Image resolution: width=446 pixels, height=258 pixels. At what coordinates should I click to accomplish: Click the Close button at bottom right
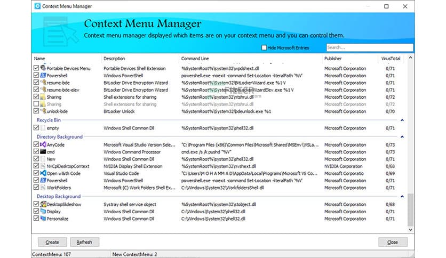pos(393,242)
